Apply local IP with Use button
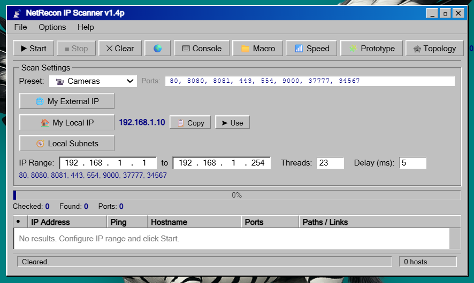The height and width of the screenshot is (283, 474). 233,122
